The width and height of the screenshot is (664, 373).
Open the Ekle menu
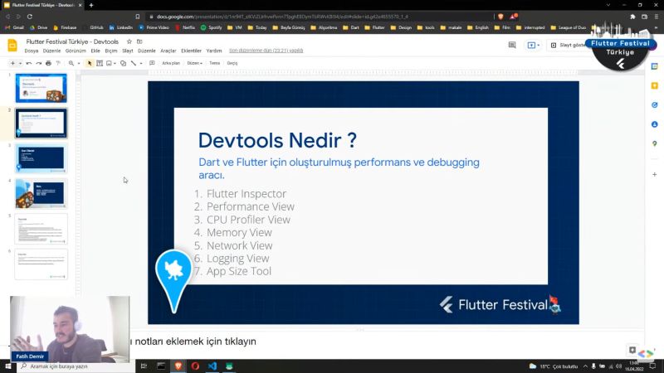(95, 51)
